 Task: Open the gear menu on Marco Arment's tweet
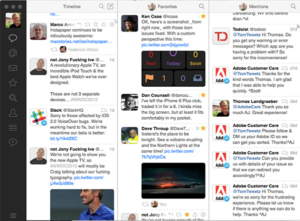tap(112, 24)
